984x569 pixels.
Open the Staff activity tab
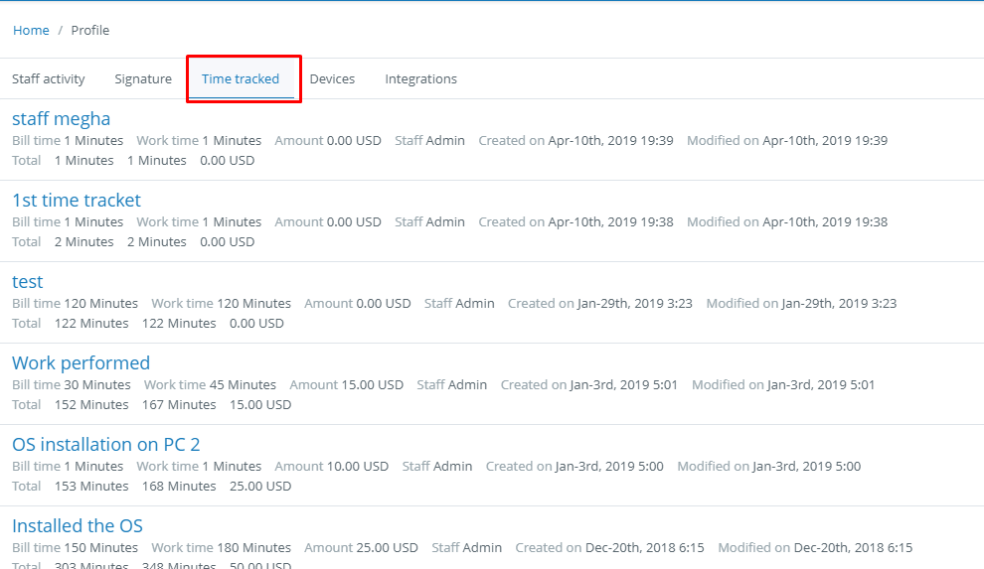click(49, 79)
